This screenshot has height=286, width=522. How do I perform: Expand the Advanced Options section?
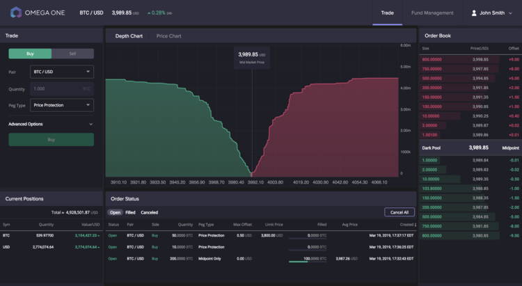(90, 124)
